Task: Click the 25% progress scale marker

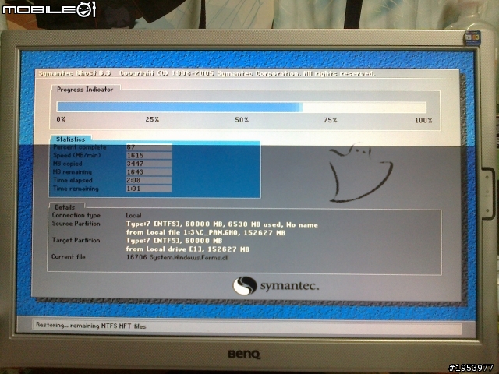Action: point(152,119)
